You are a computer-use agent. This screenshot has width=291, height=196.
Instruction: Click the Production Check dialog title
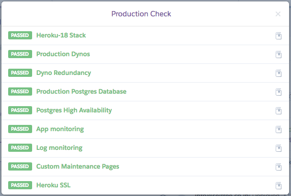(141, 14)
